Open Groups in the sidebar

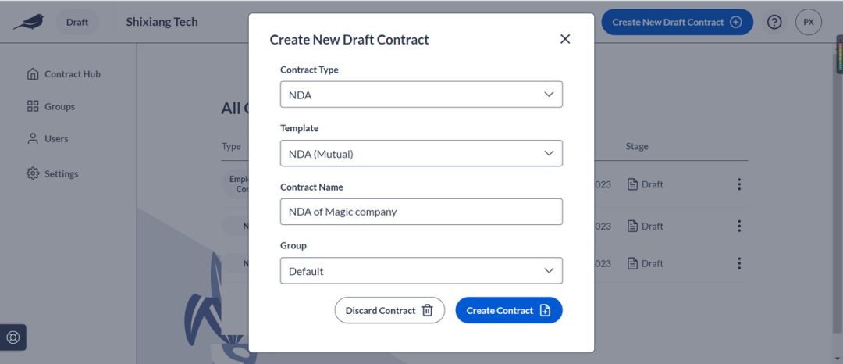(x=51, y=106)
